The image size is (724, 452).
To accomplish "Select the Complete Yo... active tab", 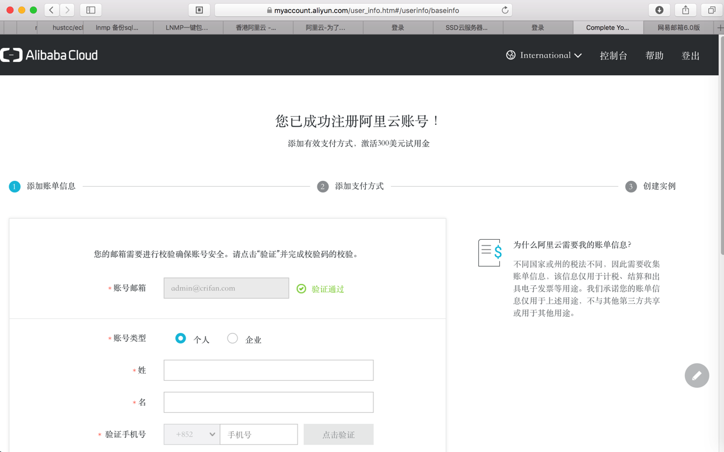I will point(607,27).
